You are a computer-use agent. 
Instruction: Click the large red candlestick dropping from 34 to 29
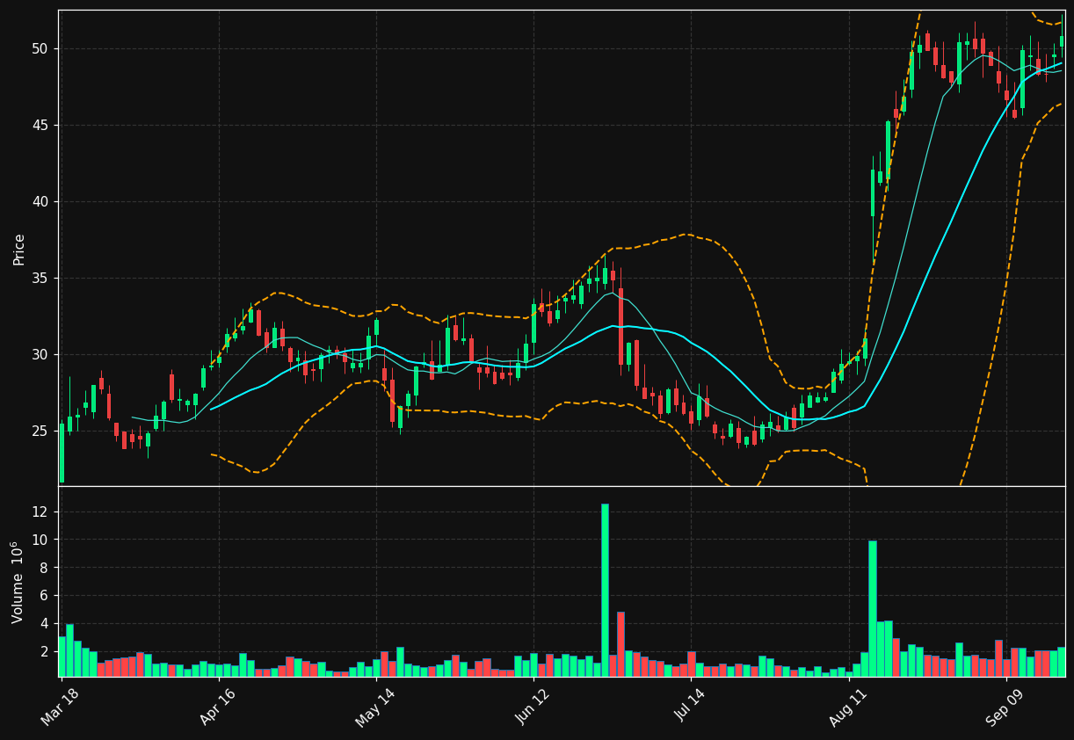point(620,326)
